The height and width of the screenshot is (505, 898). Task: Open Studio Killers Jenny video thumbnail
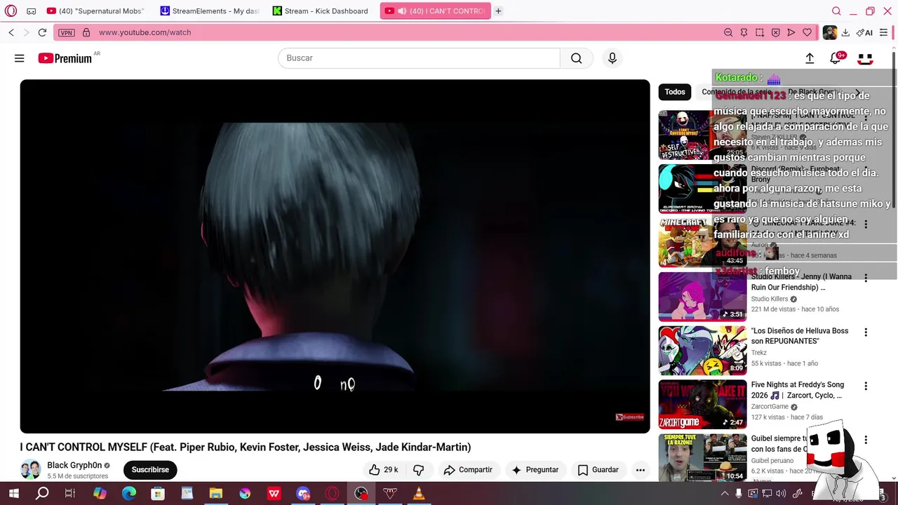(702, 296)
